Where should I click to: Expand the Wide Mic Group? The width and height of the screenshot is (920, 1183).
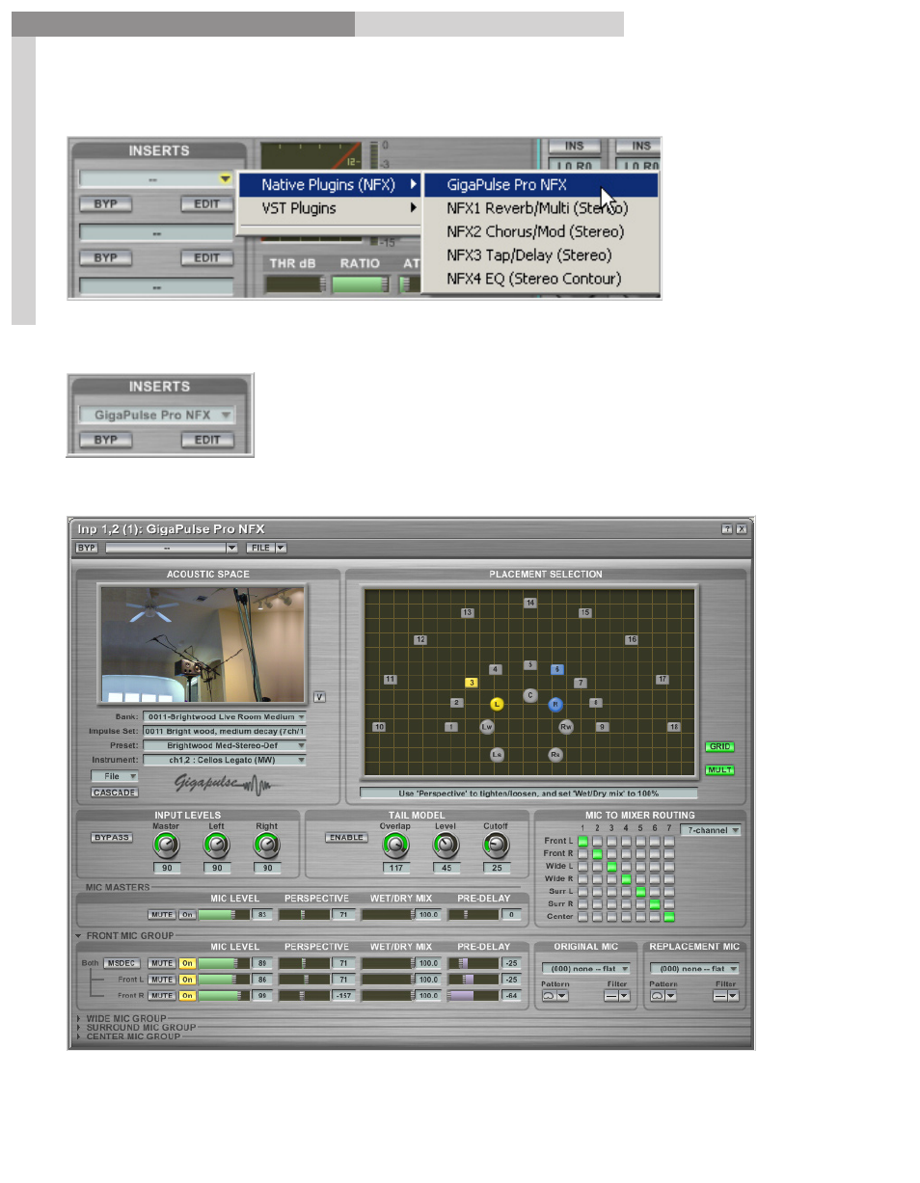point(78,1018)
